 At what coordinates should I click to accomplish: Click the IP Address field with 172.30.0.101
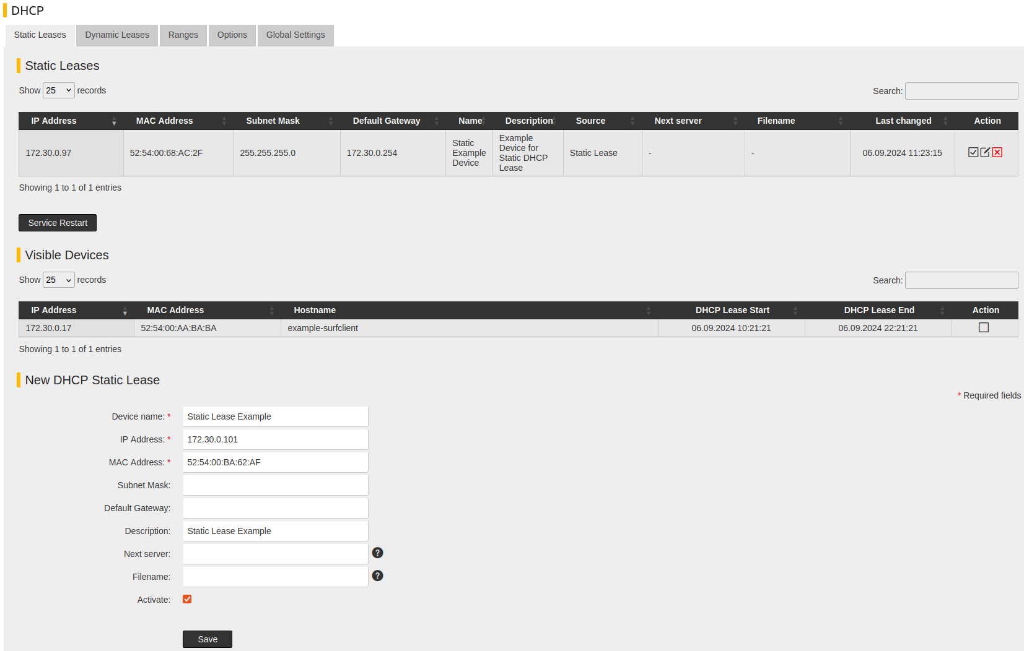point(276,439)
